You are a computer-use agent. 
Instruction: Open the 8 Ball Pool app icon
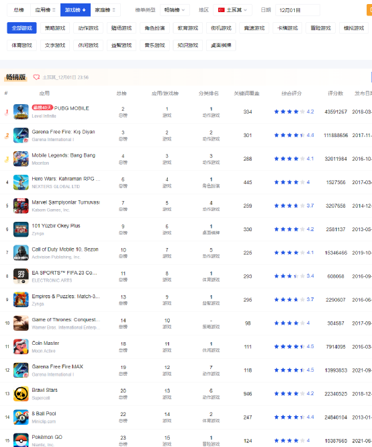[x=21, y=417]
